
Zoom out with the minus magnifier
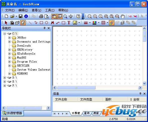pyautogui.click(x=90, y=16)
